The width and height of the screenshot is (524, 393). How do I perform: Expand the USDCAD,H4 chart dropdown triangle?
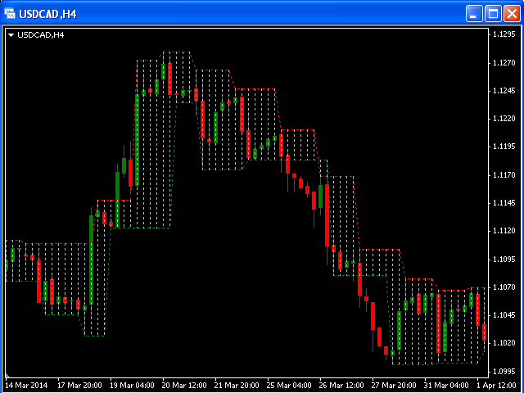click(11, 35)
